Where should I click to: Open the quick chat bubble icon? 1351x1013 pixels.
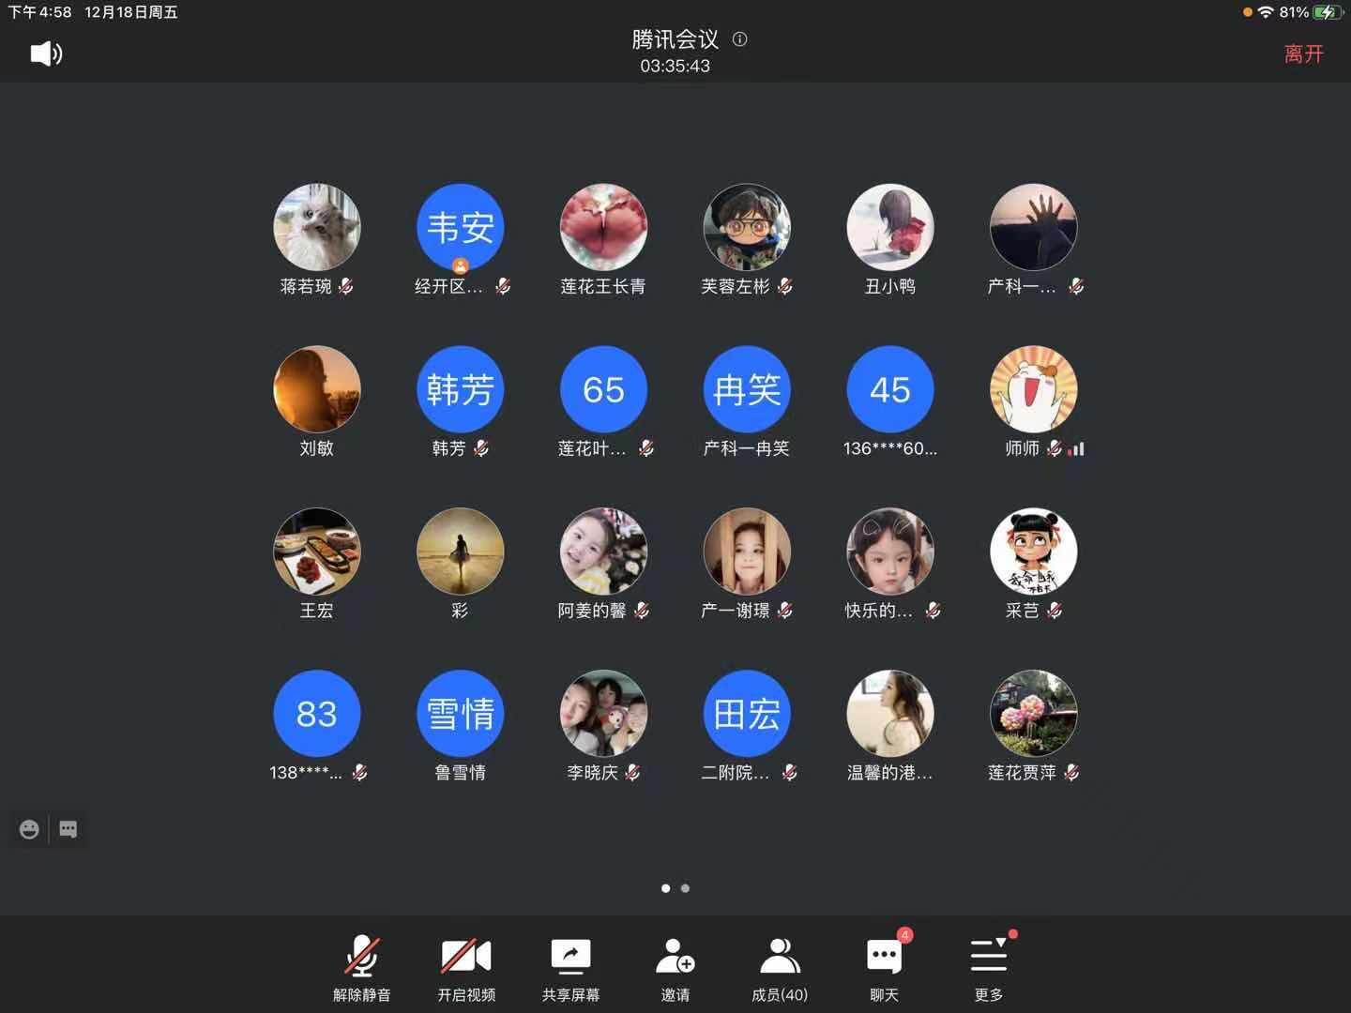click(68, 829)
